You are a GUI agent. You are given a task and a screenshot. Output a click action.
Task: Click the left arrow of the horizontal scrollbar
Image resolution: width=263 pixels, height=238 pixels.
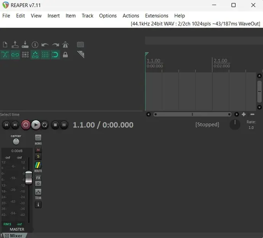148,114
